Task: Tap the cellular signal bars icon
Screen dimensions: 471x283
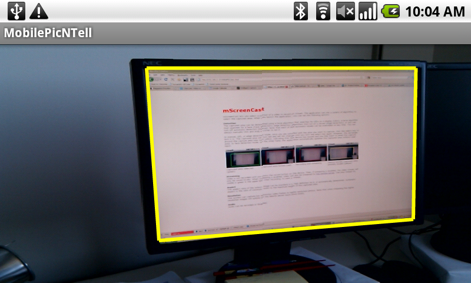Action: point(367,11)
